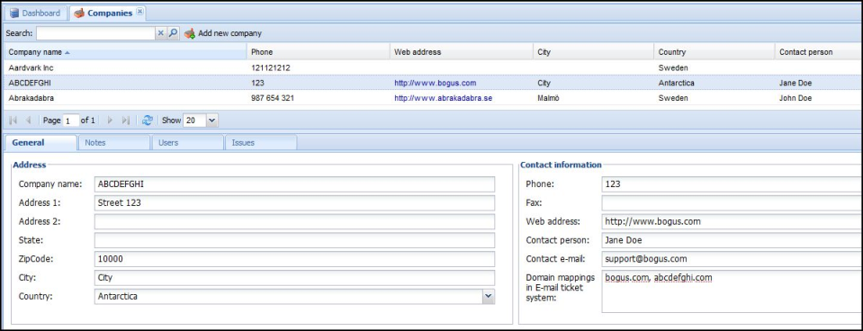Click the Phone field containing 123

(x=732, y=184)
